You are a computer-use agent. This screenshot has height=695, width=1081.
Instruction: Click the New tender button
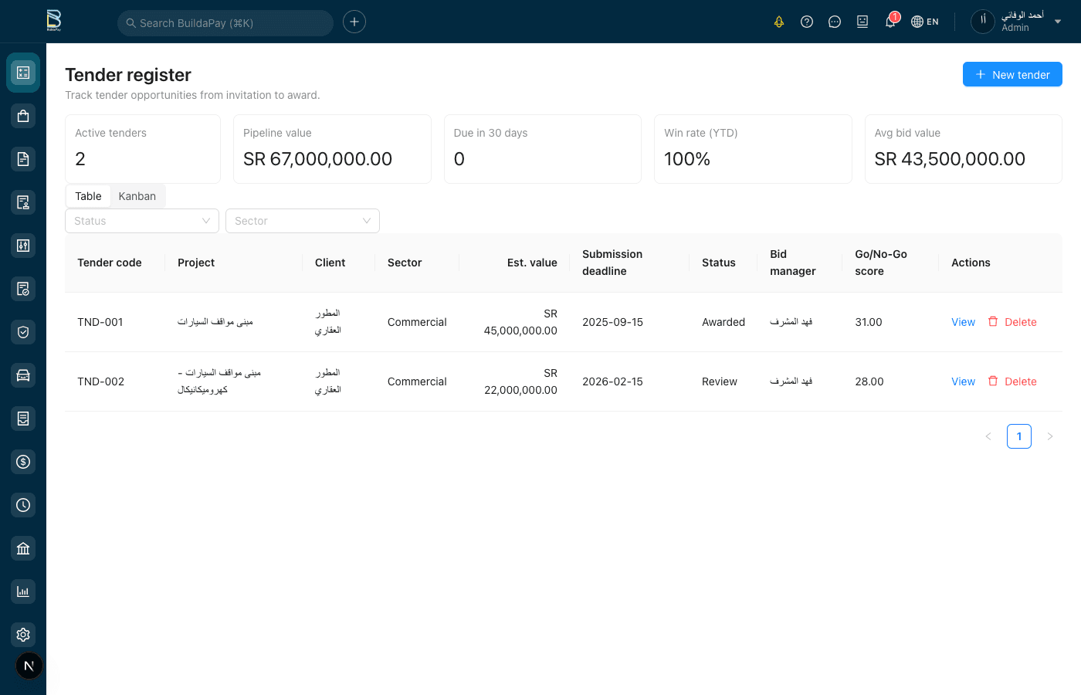coord(1012,75)
